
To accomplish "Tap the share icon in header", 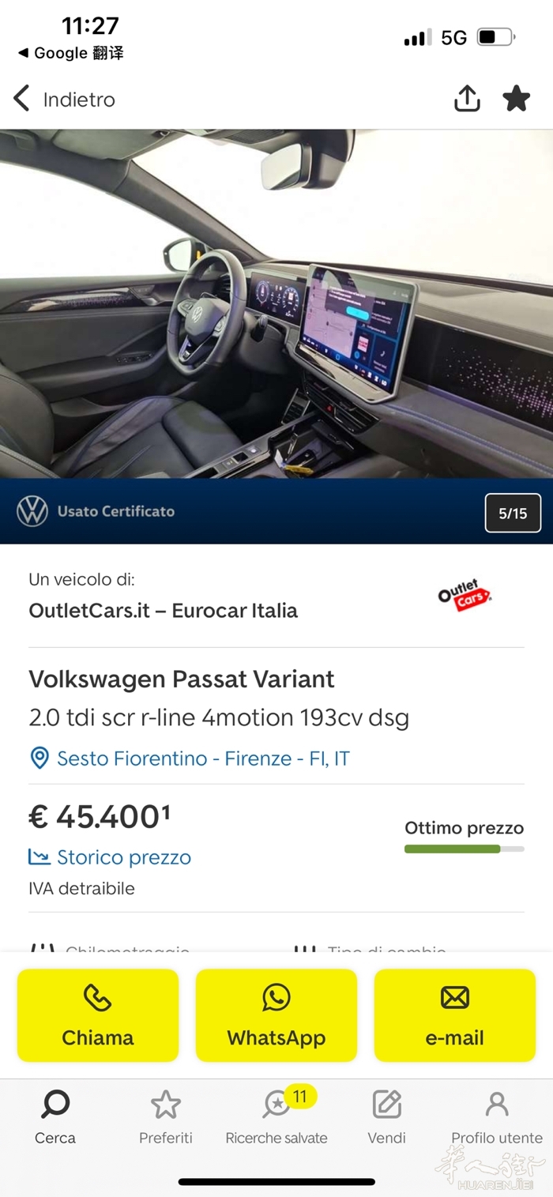I will [x=467, y=99].
